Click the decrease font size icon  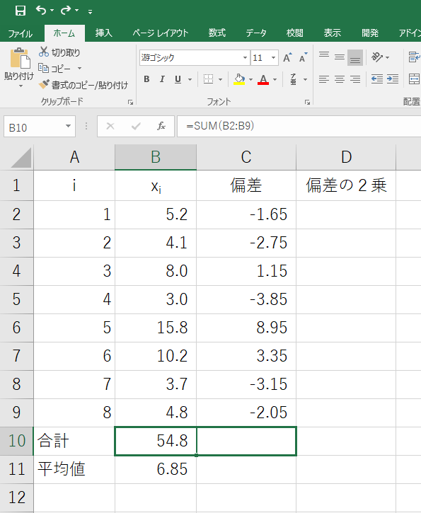click(x=304, y=57)
